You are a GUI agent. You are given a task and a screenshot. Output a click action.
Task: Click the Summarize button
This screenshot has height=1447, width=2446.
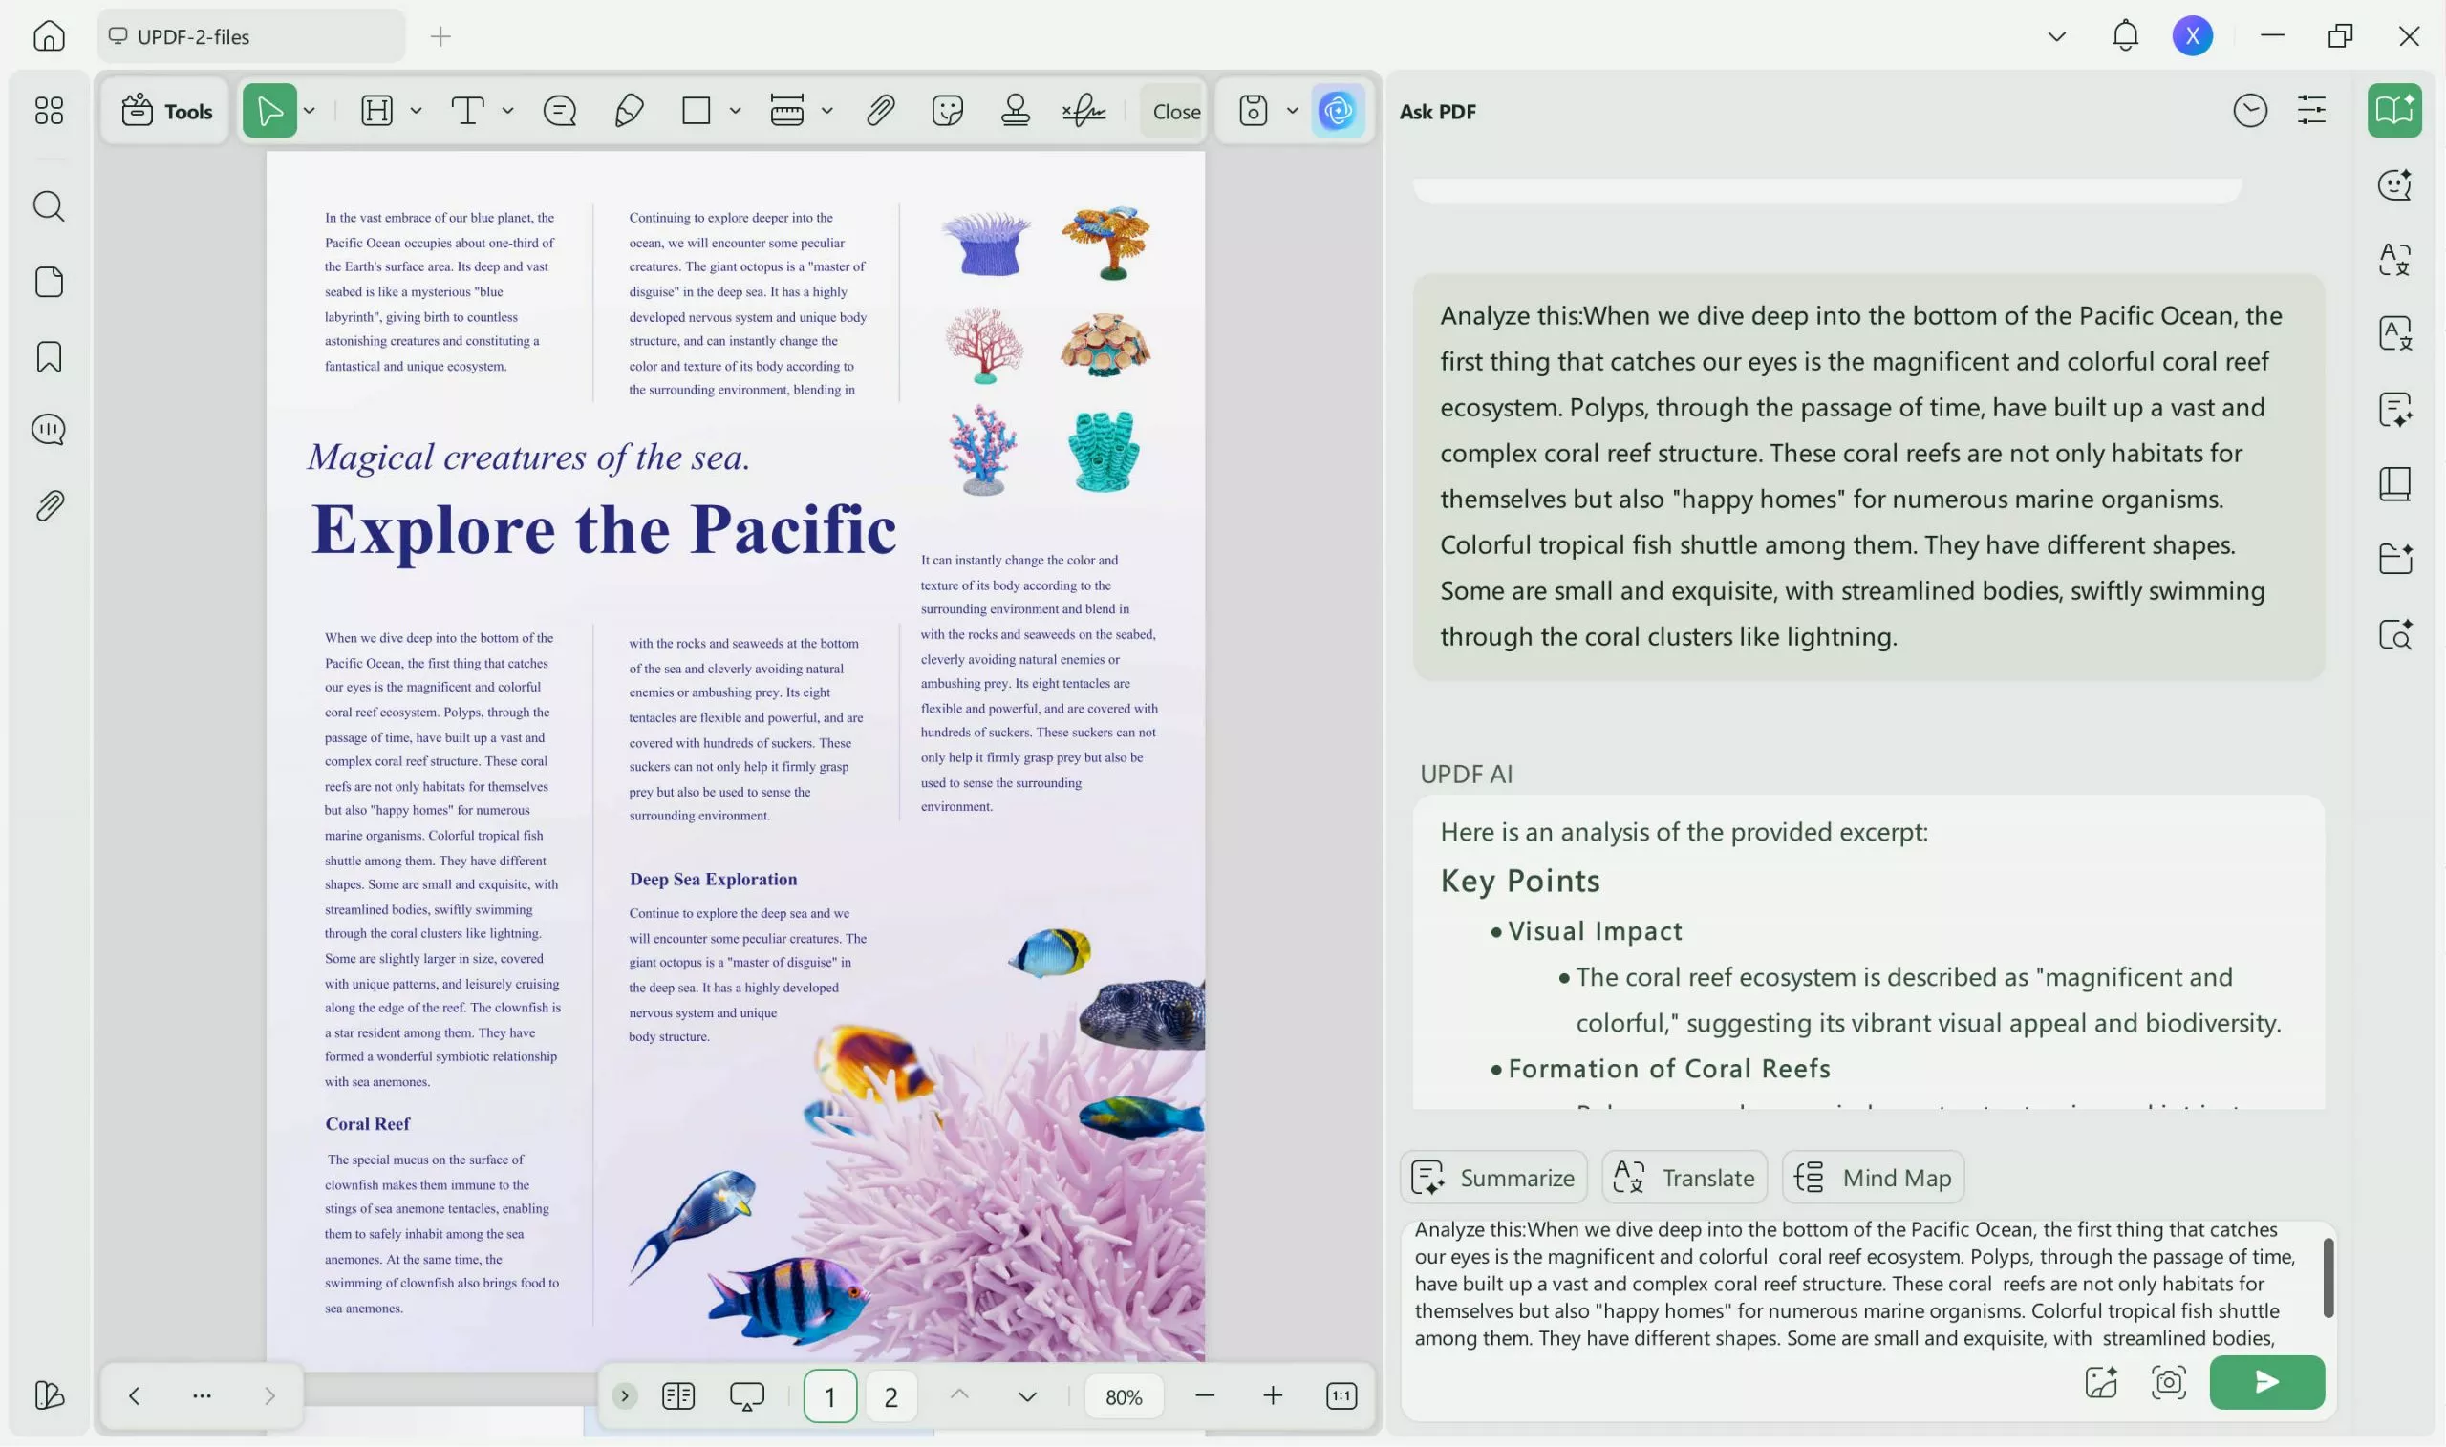point(1493,1177)
